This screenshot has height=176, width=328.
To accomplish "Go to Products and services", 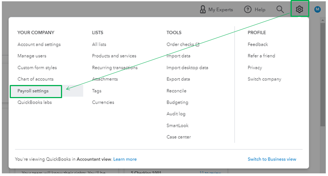I will (x=114, y=56).
